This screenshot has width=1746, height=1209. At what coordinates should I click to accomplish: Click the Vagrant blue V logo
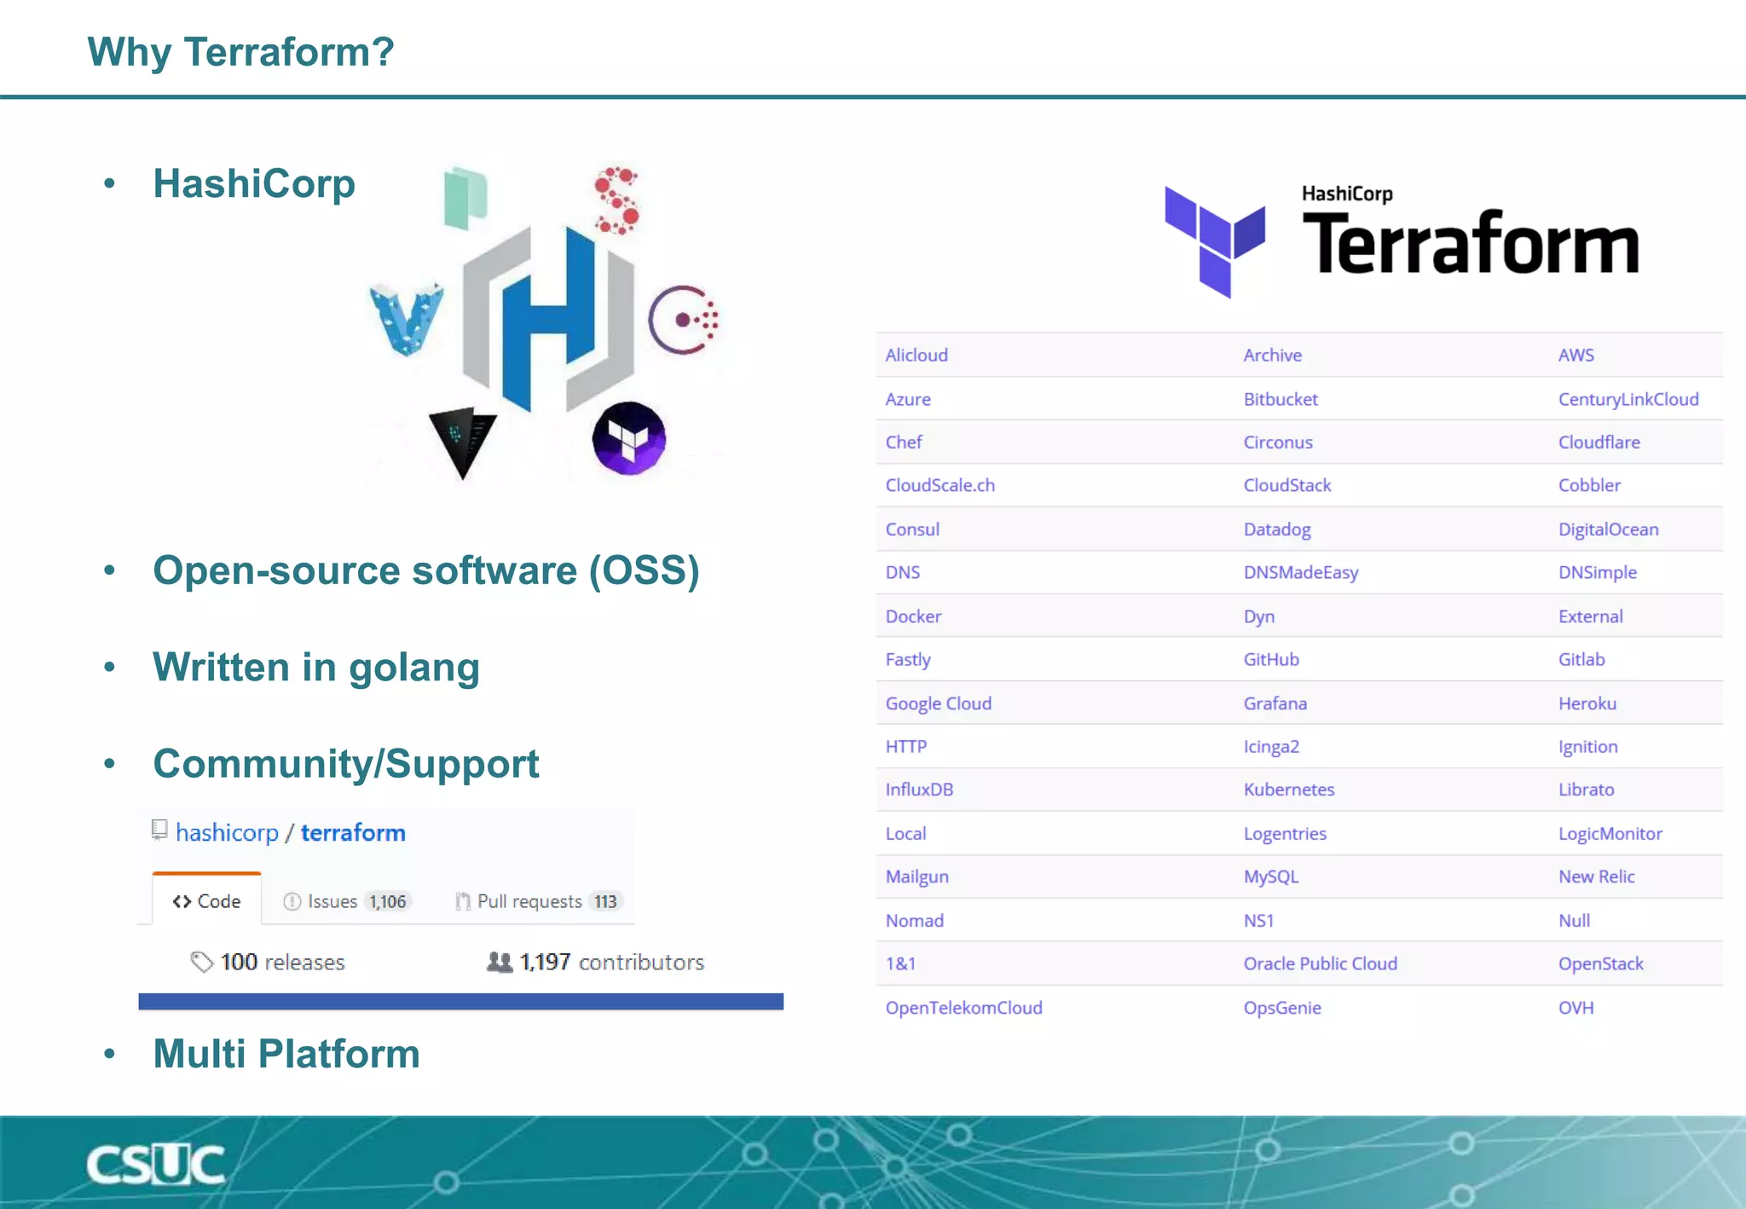[x=407, y=320]
